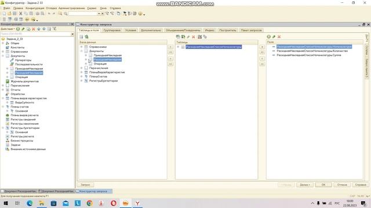The height and width of the screenshot is (208, 371).
Task: Open the Действия dropdown in Конфигурация panel
Action: pos(8,29)
